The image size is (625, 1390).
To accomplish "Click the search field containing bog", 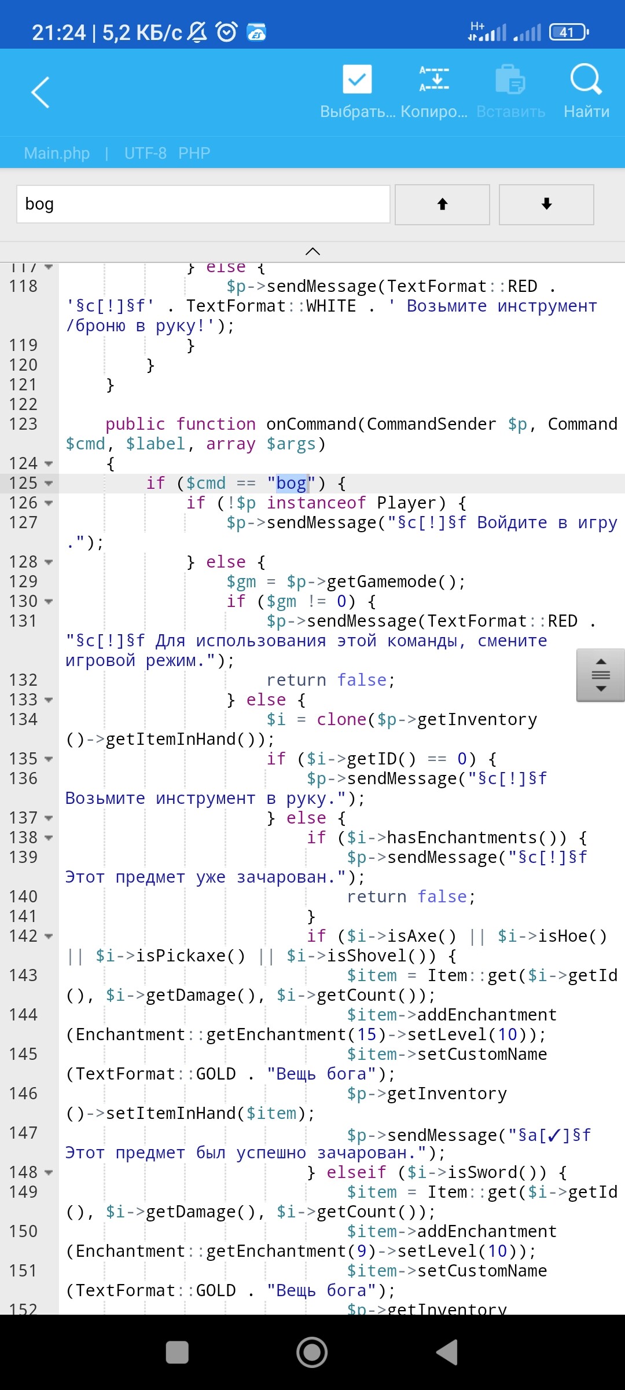I will (x=203, y=204).
